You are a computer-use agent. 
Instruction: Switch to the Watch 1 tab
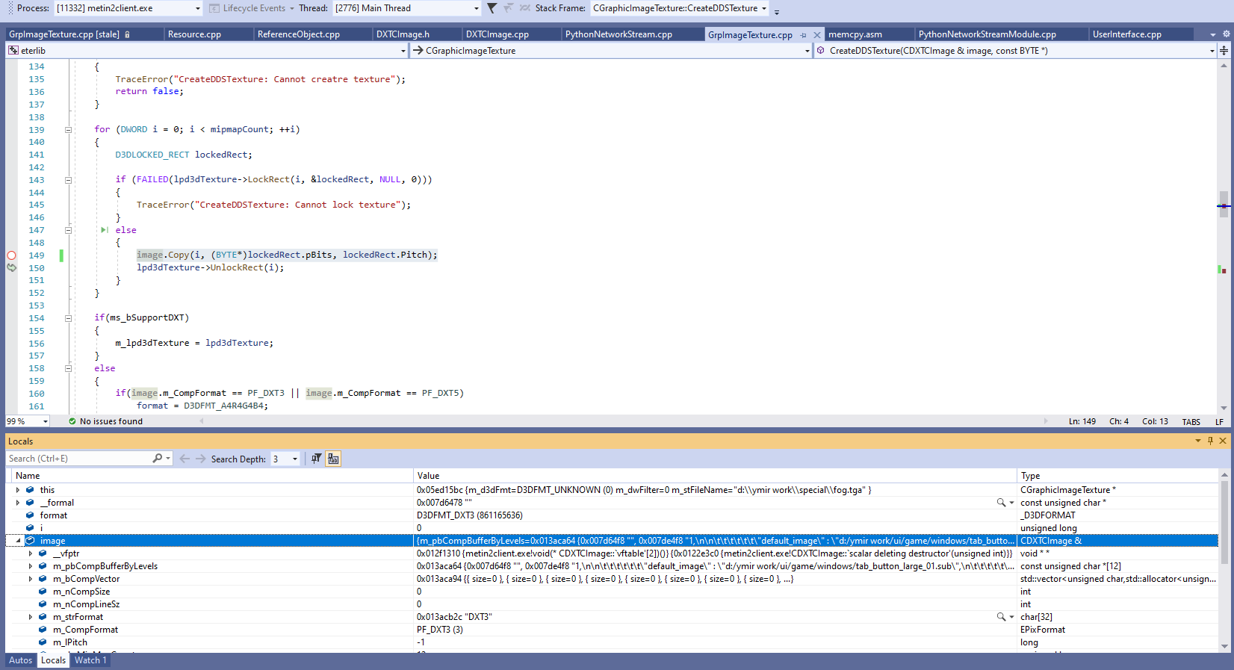(90, 660)
